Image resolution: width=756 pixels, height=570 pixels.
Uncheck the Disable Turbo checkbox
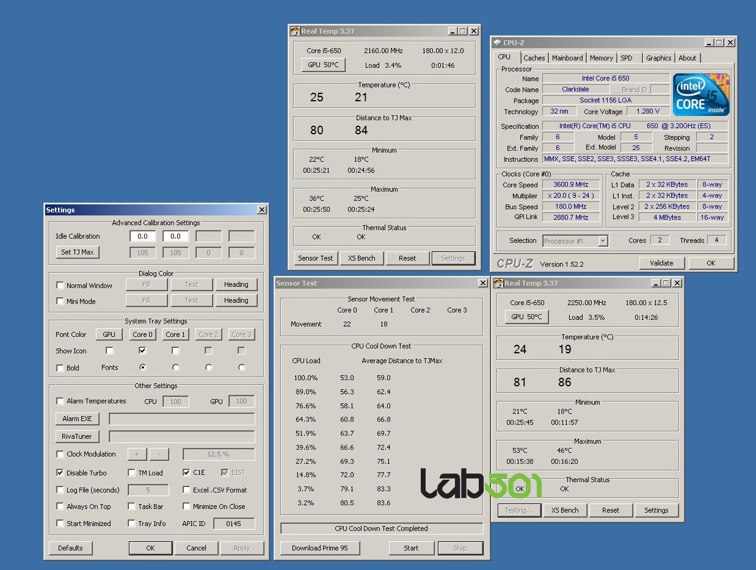click(x=60, y=472)
